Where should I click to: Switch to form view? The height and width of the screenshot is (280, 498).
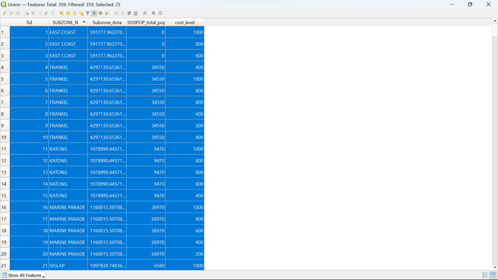(x=485, y=275)
